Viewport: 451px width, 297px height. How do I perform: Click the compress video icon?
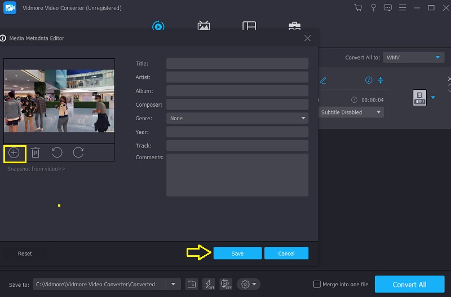click(381, 80)
